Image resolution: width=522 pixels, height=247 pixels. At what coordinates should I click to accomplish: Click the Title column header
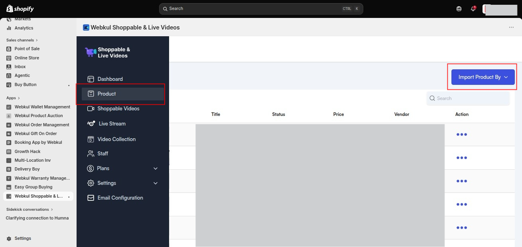click(x=216, y=114)
